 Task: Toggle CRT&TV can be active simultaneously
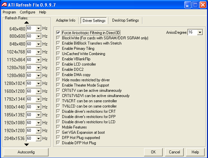[x=58, y=90]
